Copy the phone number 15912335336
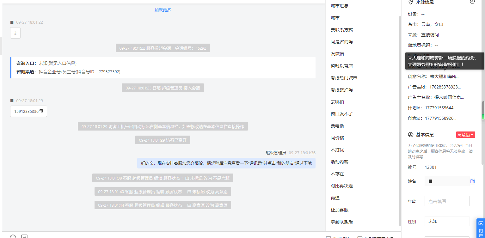The image size is (485, 238). [x=41, y=112]
